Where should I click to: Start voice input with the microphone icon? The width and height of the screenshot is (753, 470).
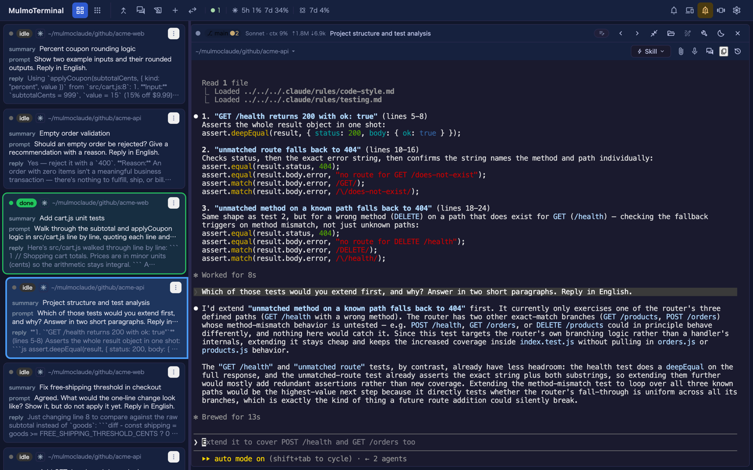[695, 51]
